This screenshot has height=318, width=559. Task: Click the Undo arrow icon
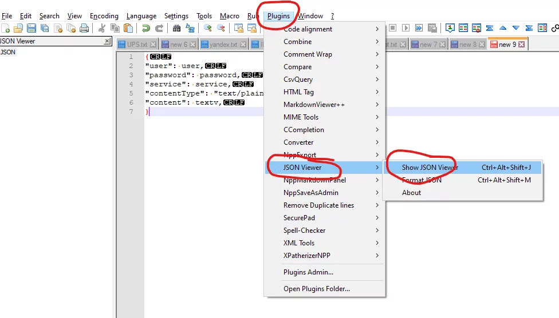[x=146, y=28]
